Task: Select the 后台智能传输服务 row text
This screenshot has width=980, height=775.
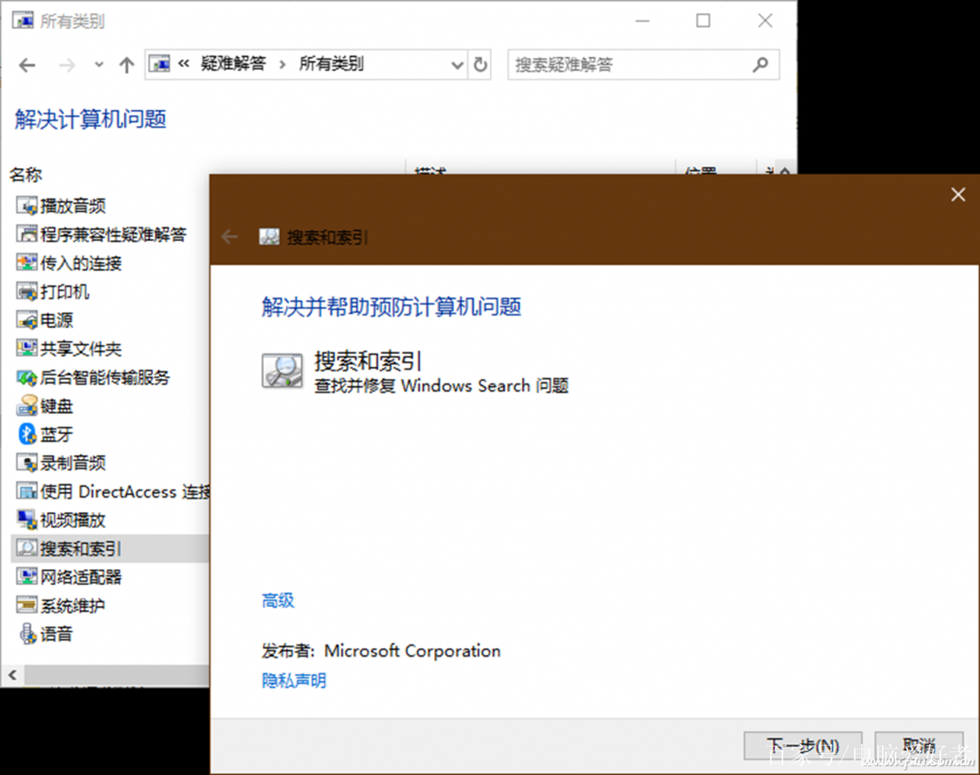Action: [x=105, y=377]
